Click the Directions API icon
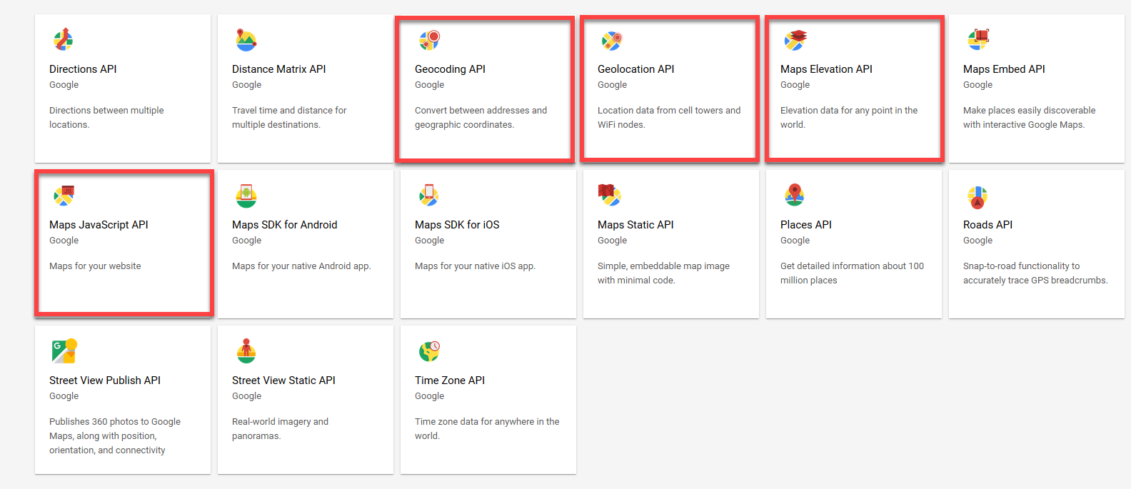 pos(64,40)
